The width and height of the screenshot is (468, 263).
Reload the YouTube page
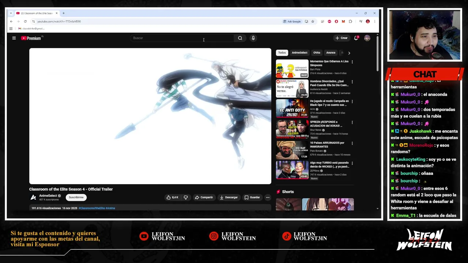(25, 21)
